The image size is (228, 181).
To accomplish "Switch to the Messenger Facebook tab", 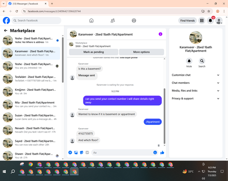I will click(x=28, y=4).
